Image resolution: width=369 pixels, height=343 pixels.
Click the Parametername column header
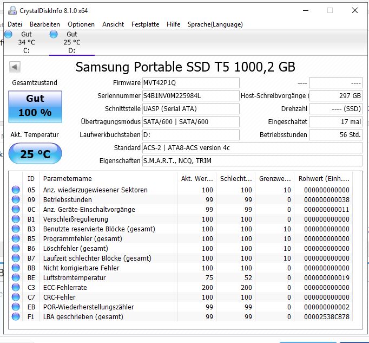coord(108,179)
